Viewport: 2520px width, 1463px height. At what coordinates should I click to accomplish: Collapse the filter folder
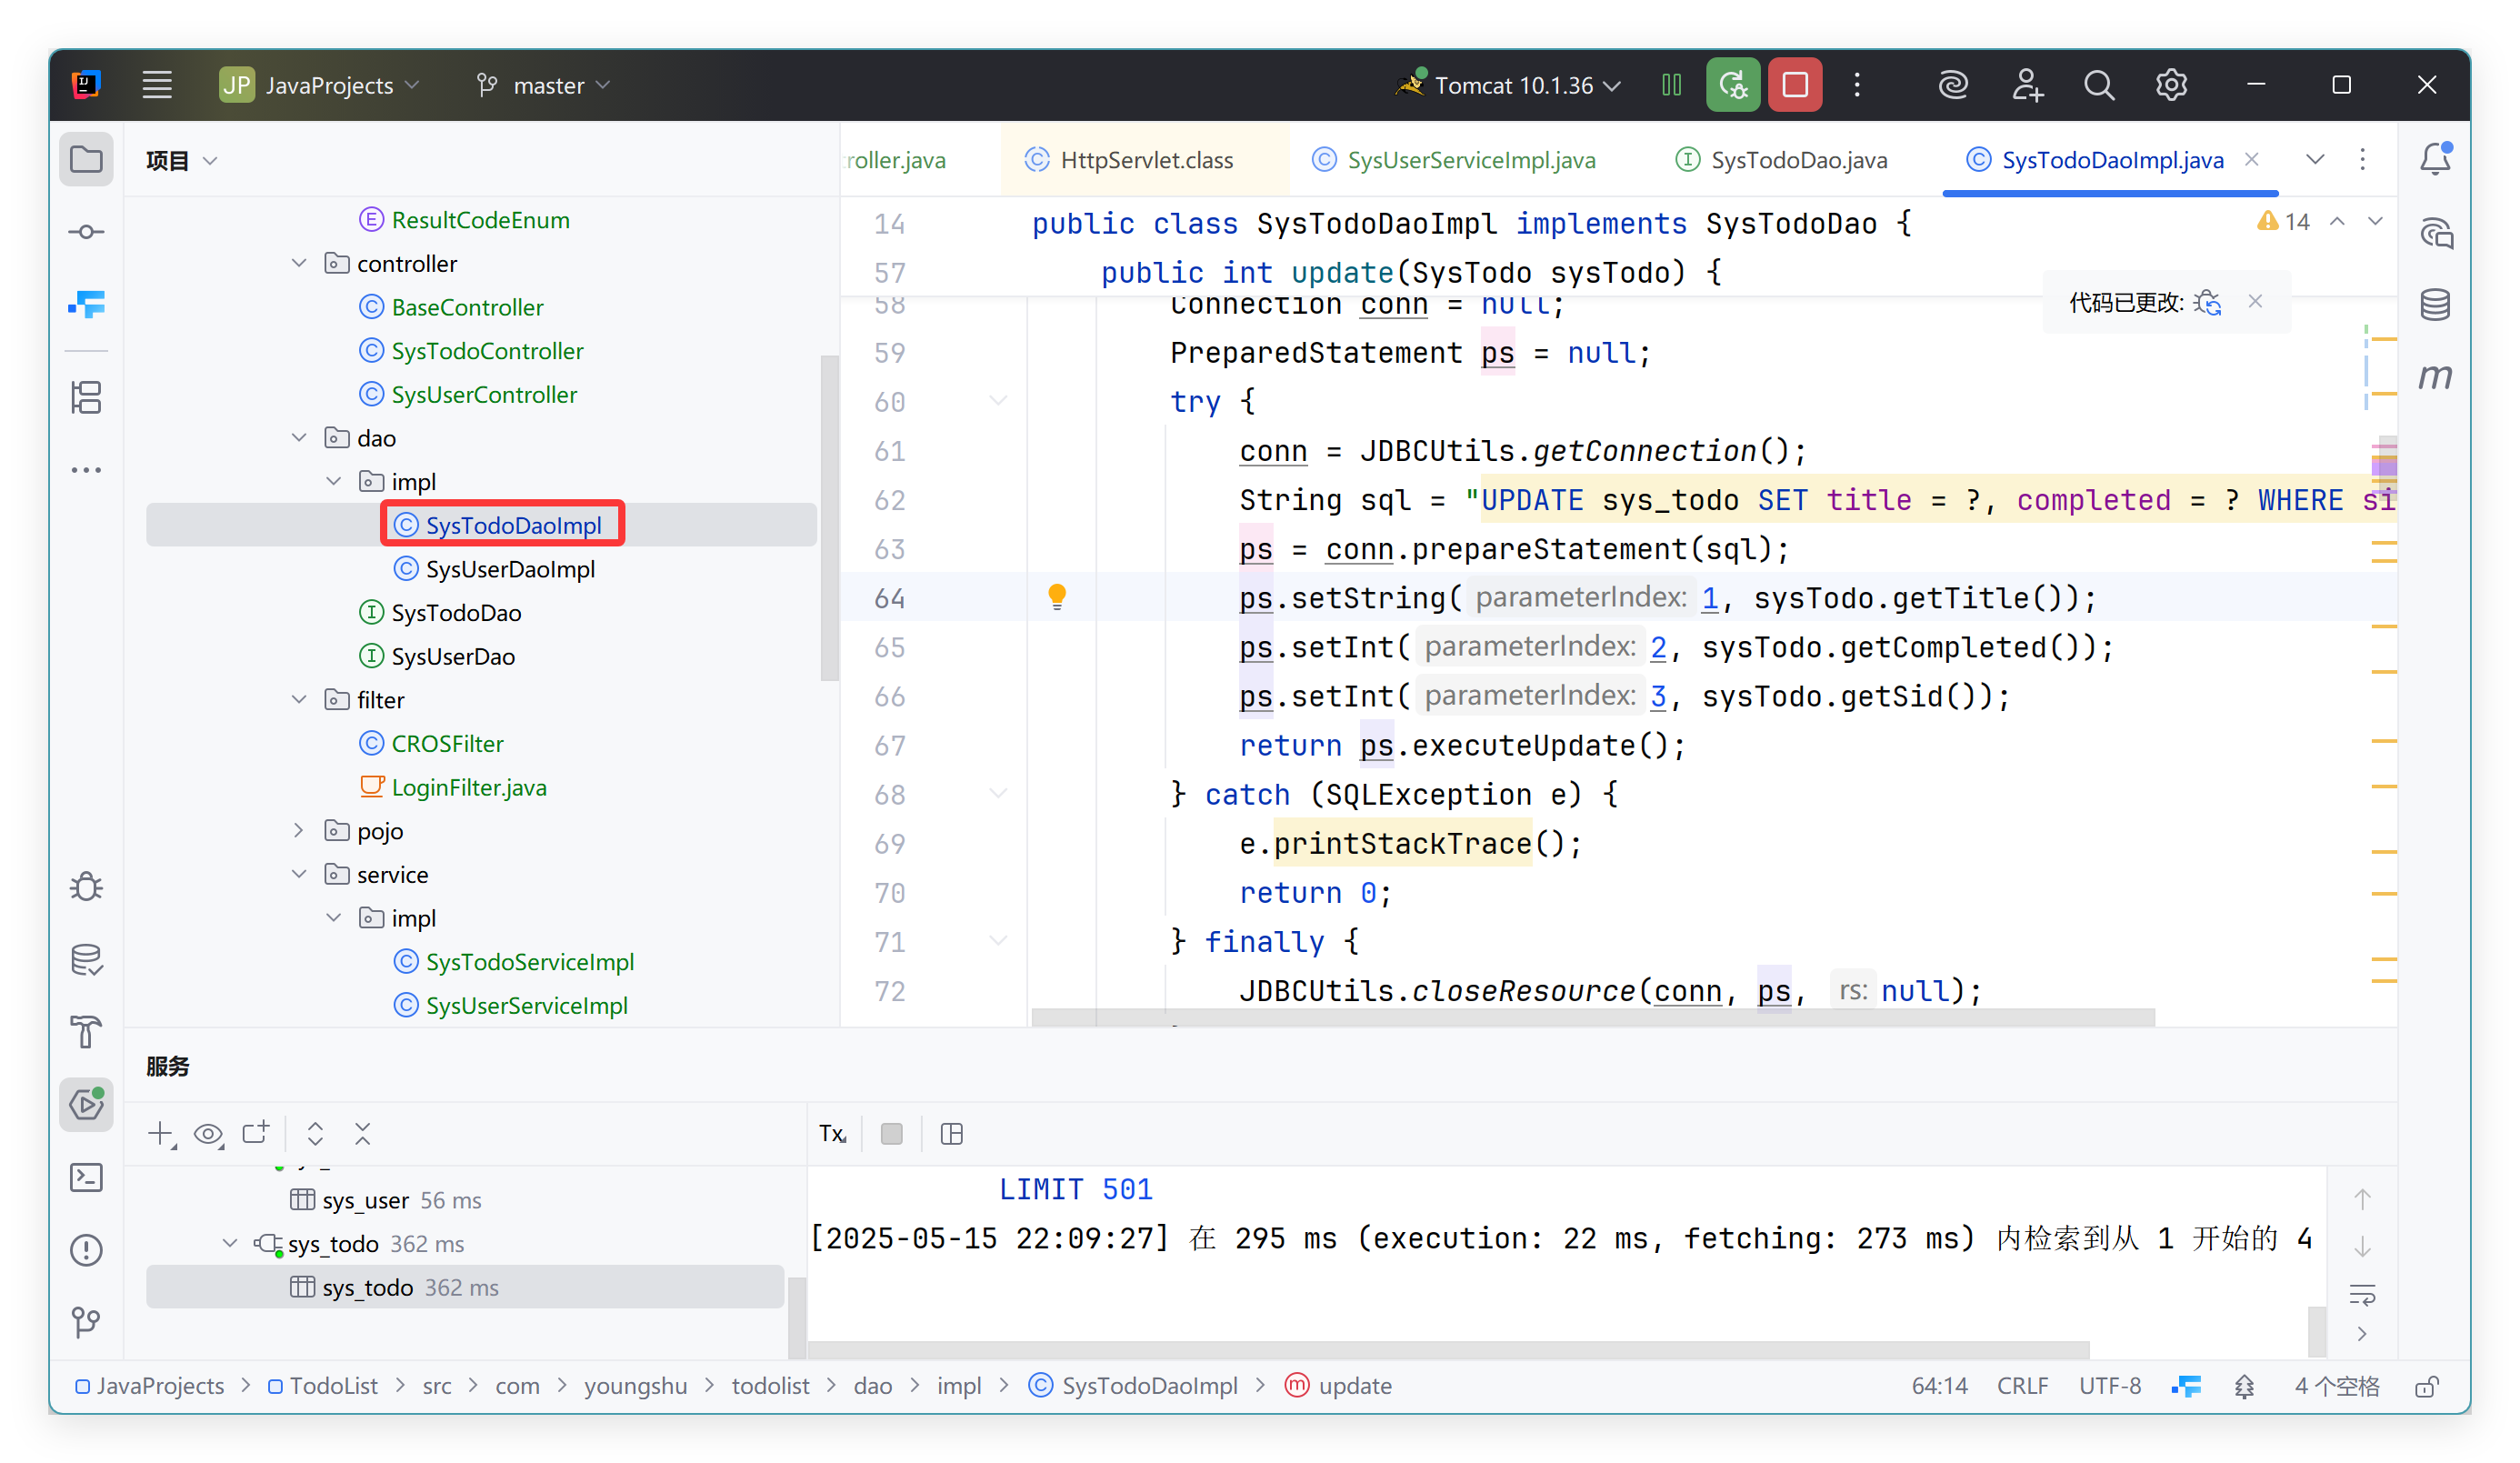(299, 700)
